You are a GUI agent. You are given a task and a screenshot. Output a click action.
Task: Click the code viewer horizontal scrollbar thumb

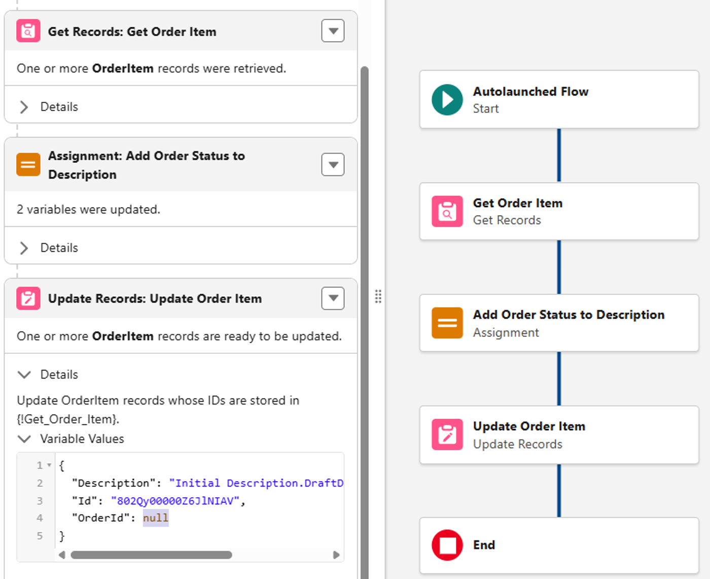(x=151, y=555)
